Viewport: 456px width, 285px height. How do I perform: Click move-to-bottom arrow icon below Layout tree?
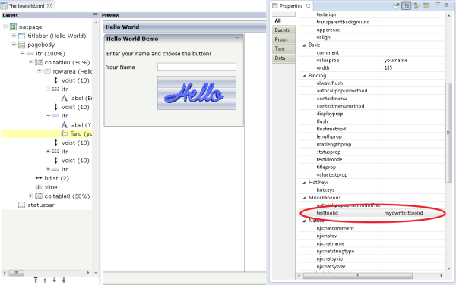[64, 280]
